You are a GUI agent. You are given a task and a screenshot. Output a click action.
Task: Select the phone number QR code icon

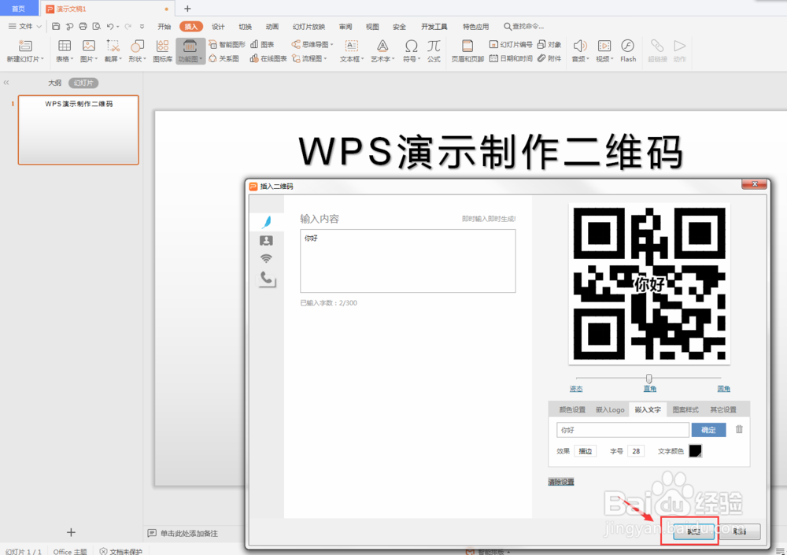click(268, 277)
